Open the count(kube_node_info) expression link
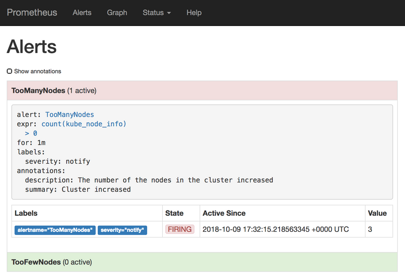Screen dimensions: 405x276 [84, 124]
